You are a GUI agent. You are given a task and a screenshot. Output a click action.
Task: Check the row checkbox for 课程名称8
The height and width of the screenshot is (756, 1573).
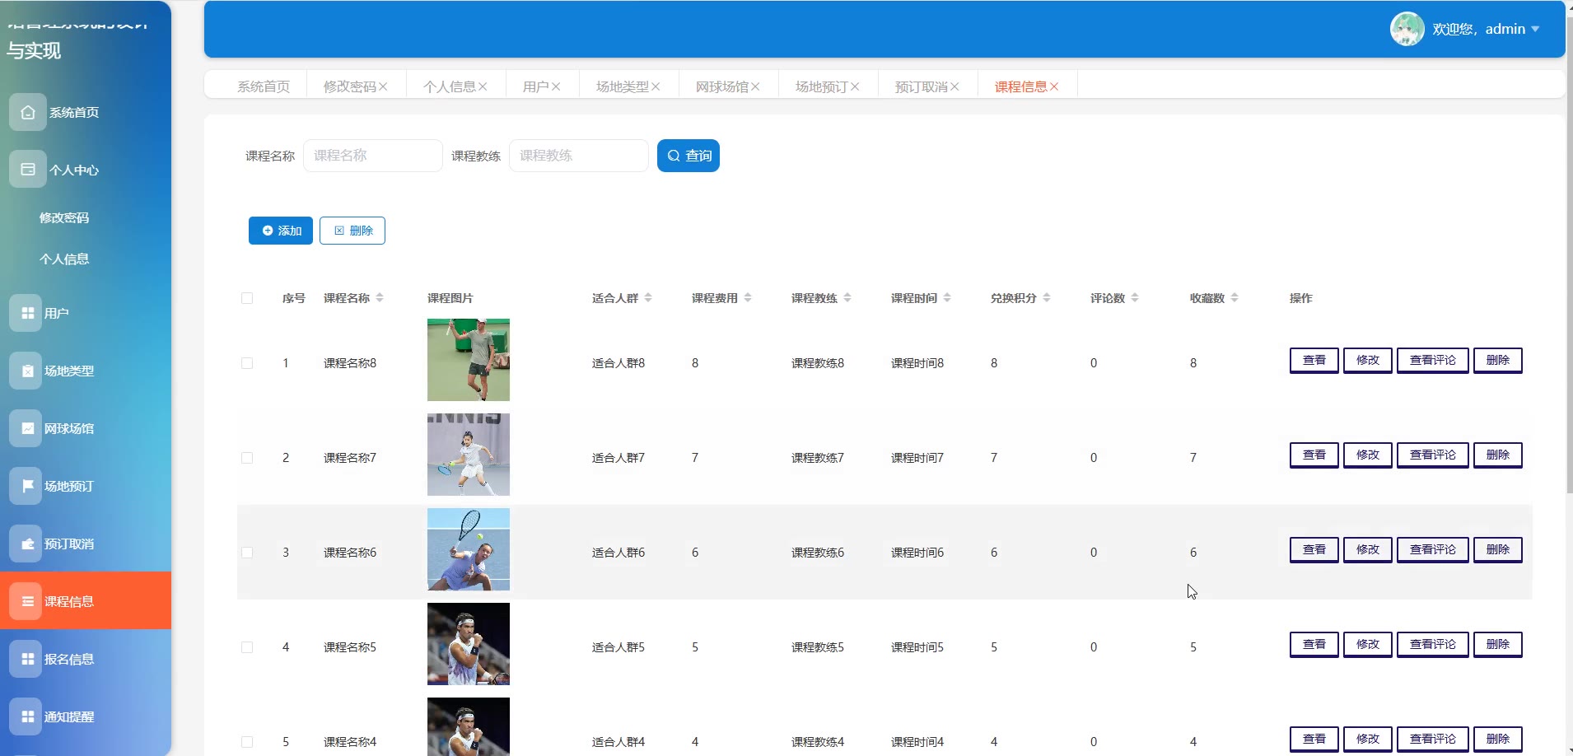[247, 363]
